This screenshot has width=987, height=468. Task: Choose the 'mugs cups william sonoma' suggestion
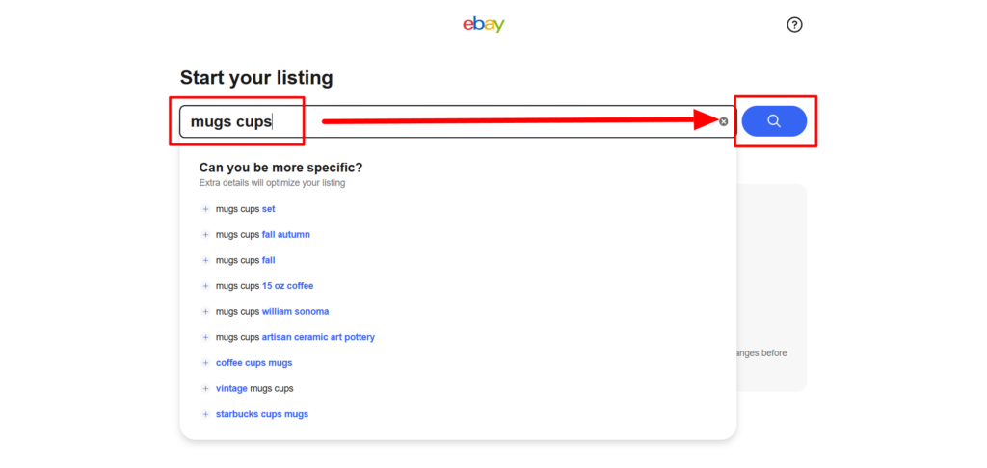(x=273, y=312)
